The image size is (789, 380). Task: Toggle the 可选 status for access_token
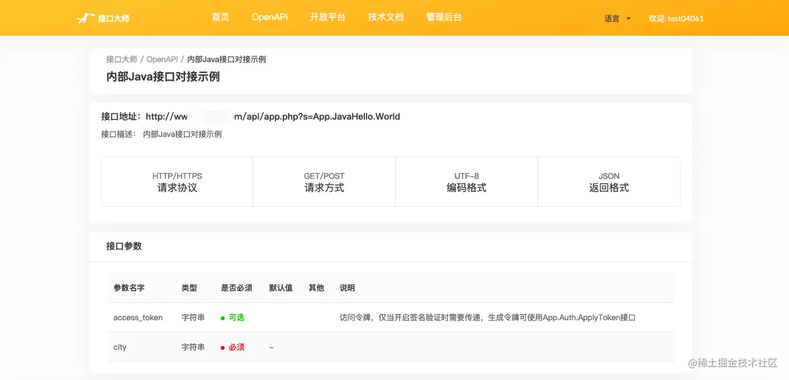click(236, 317)
